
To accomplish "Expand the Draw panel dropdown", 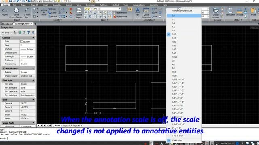I will (x=17, y=20).
